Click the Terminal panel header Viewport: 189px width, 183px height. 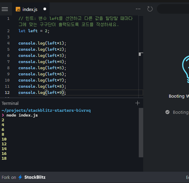10,103
